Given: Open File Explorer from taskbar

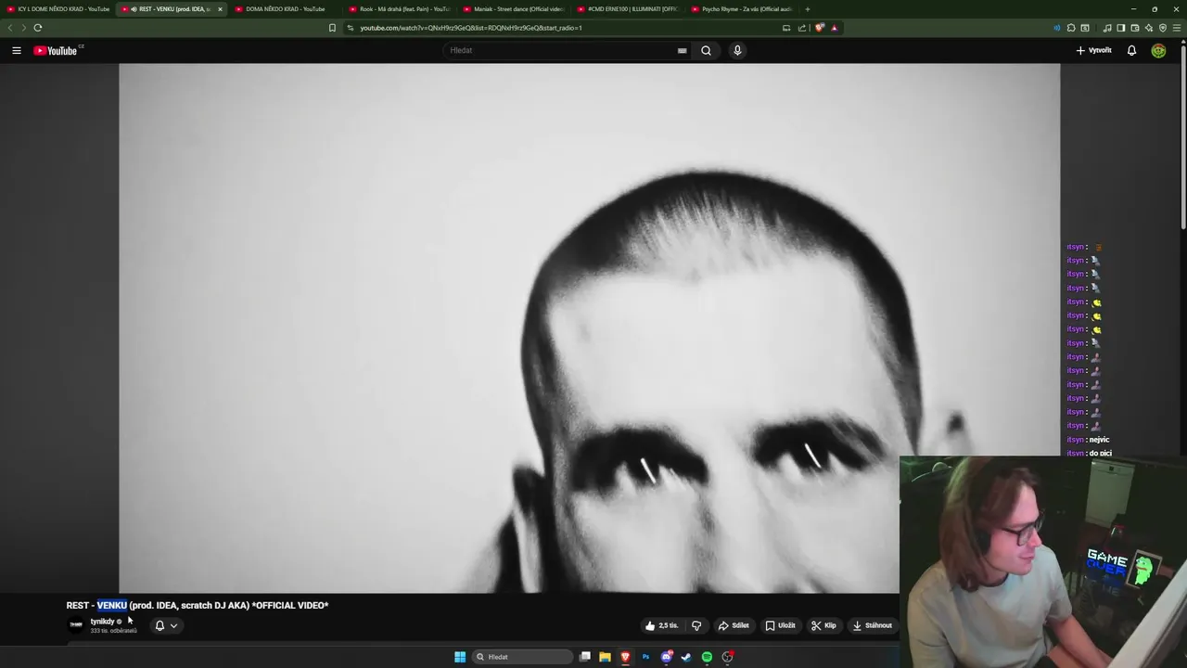Looking at the screenshot, I should tap(605, 657).
